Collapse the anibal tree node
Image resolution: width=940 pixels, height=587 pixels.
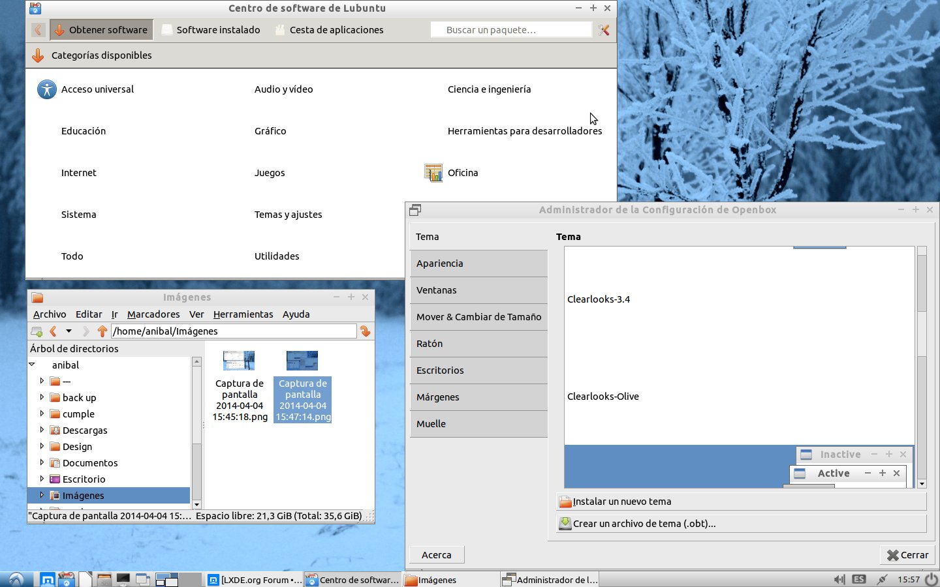click(31, 365)
